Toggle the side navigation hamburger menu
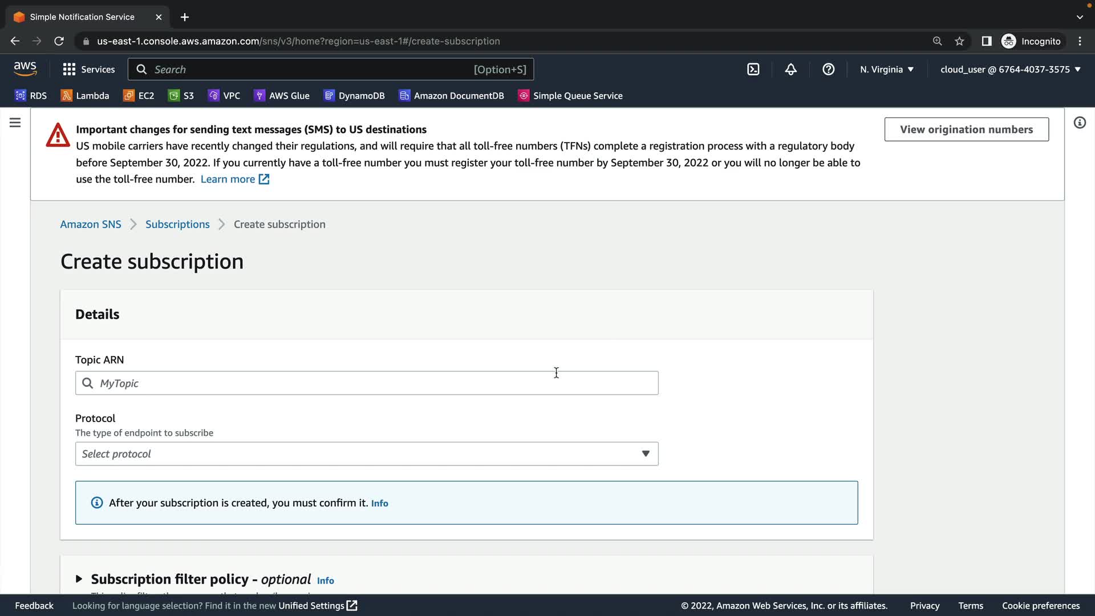This screenshot has width=1095, height=616. click(x=15, y=123)
